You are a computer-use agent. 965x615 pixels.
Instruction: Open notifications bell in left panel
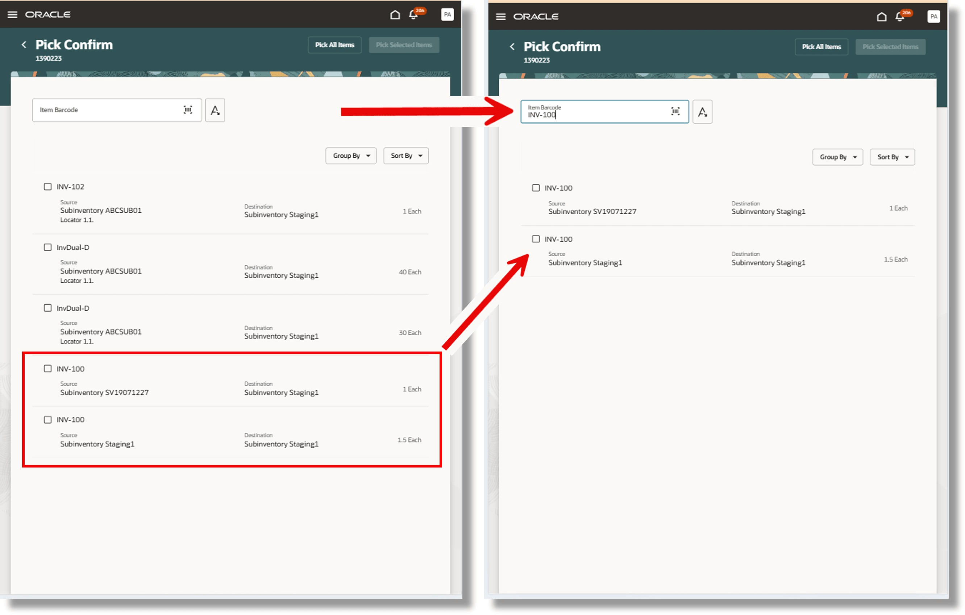413,15
